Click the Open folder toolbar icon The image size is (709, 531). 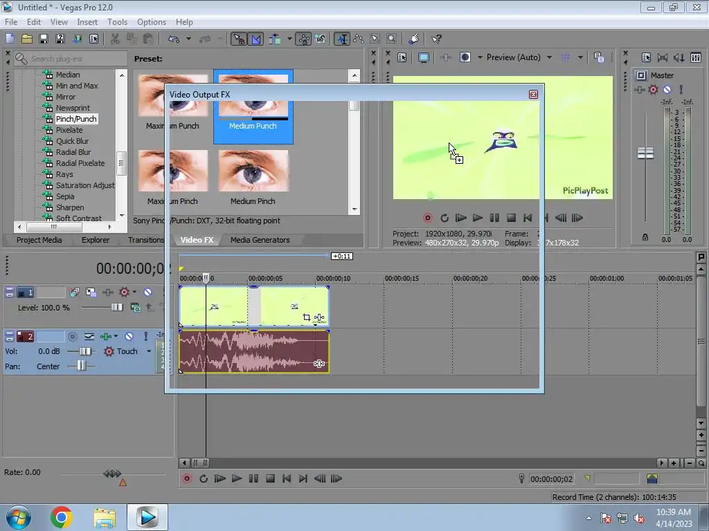tap(27, 39)
